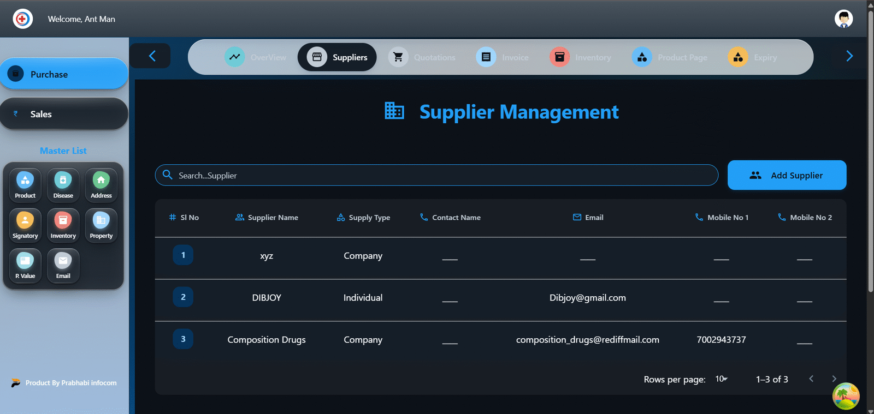Viewport: 874px width, 414px height.
Task: Select the Purchase sidebar button
Action: [x=64, y=74]
